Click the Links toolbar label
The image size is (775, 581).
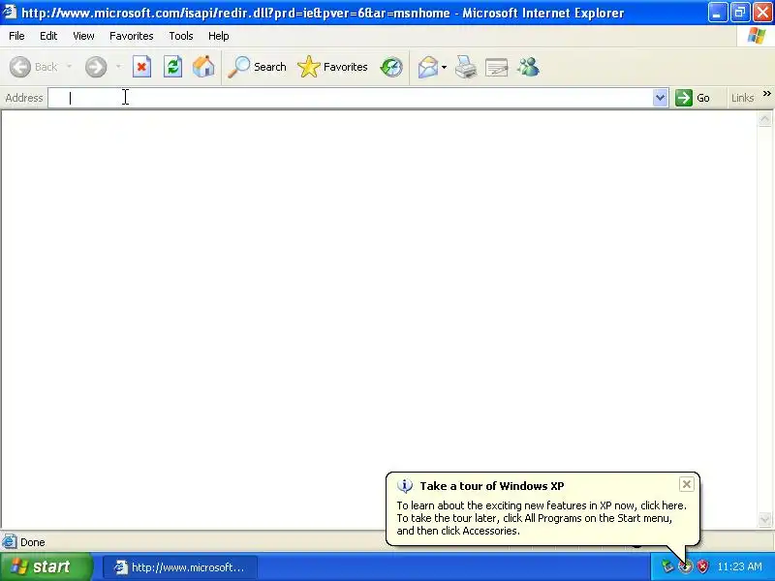pyautogui.click(x=742, y=98)
